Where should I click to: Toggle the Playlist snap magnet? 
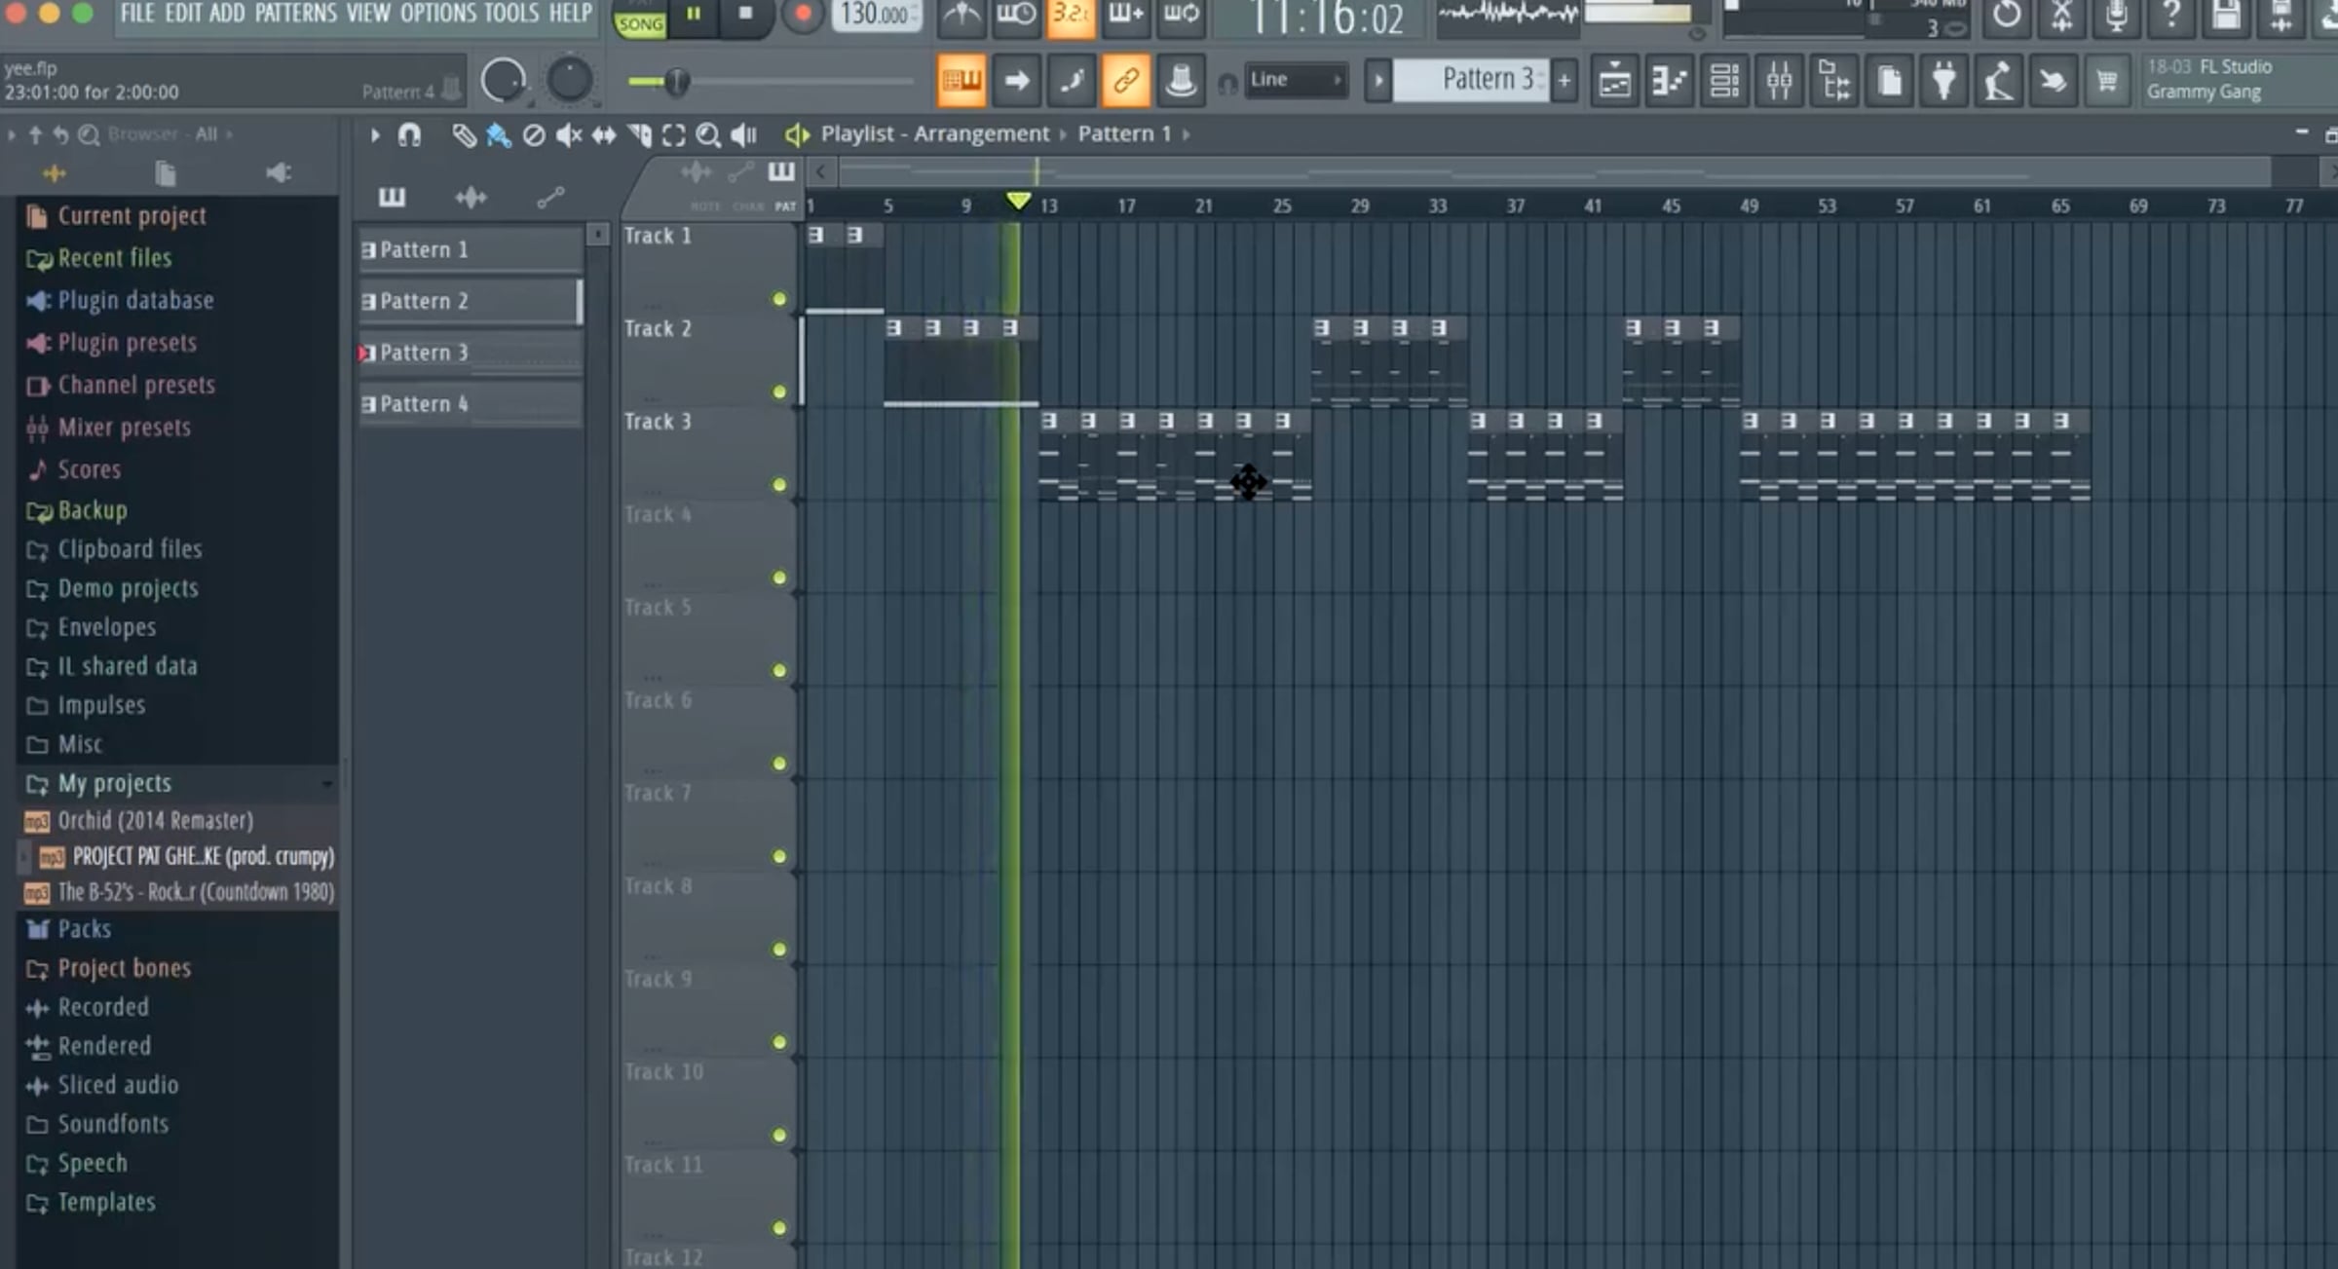[x=409, y=135]
